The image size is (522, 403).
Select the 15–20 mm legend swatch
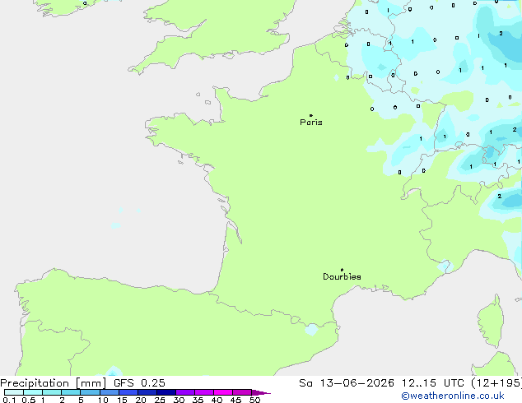[x=128, y=392]
